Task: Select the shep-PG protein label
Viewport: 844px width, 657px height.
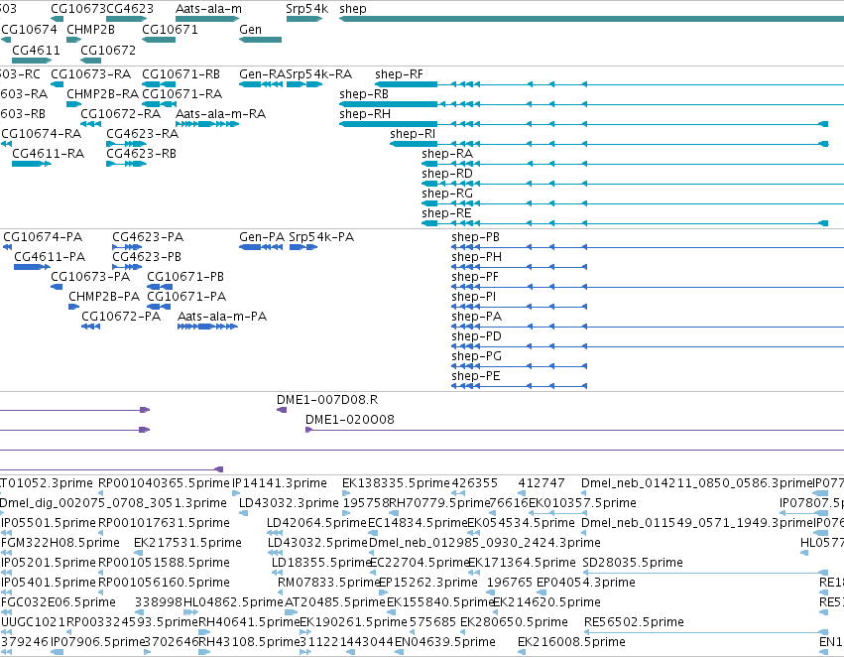Action: (476, 357)
